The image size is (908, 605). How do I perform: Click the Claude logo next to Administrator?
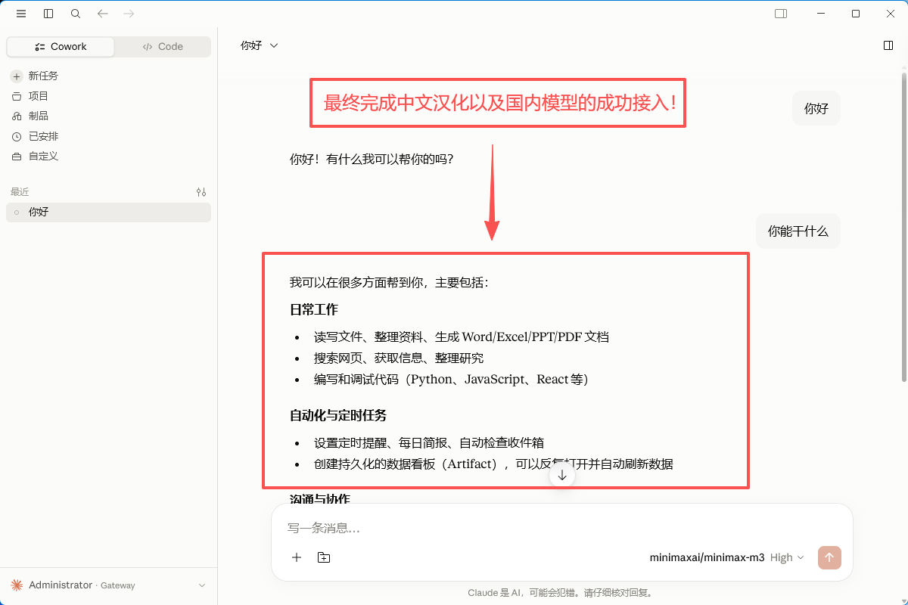click(17, 585)
